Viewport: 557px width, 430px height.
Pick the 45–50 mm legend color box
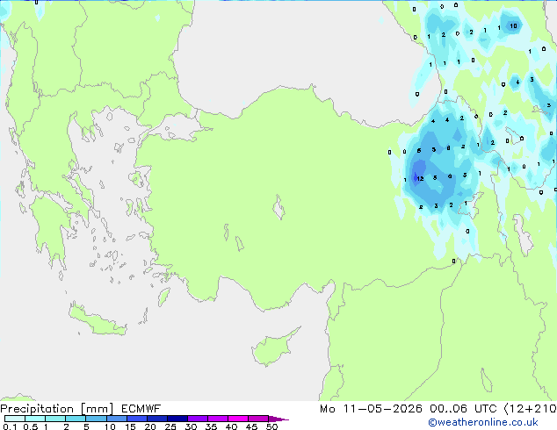258,419
